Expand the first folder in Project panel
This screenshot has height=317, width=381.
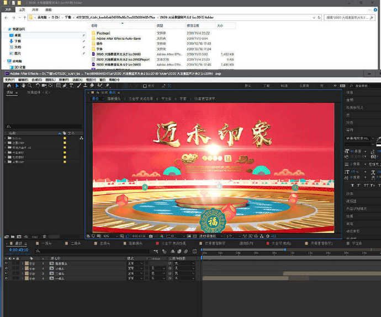[x=6, y=138]
